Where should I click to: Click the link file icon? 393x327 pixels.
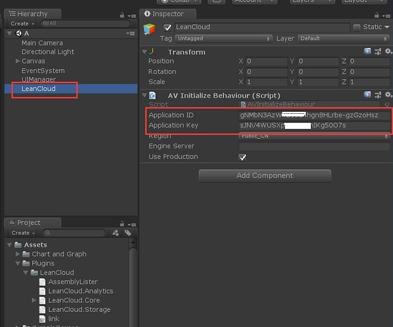42,318
